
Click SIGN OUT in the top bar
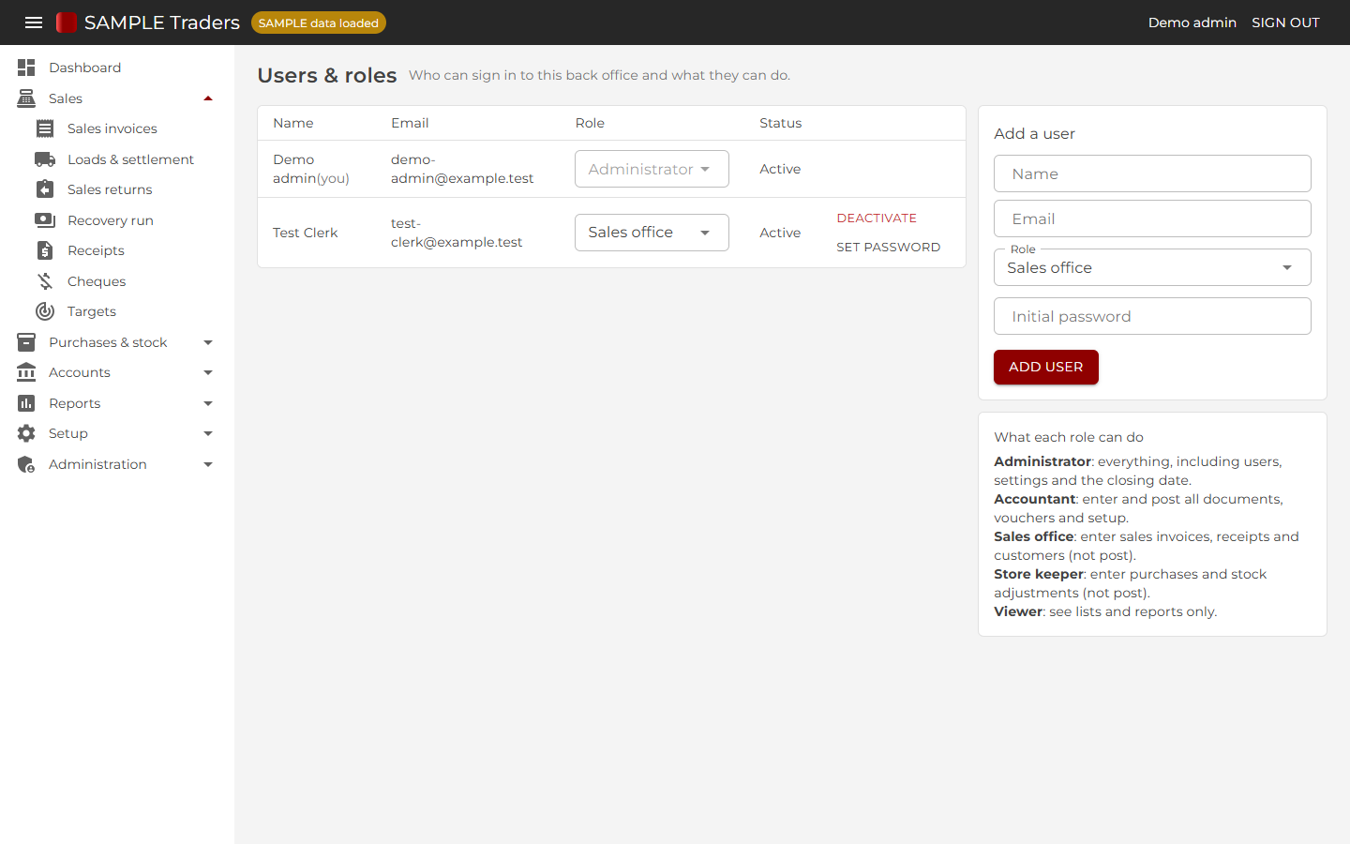1285,23
